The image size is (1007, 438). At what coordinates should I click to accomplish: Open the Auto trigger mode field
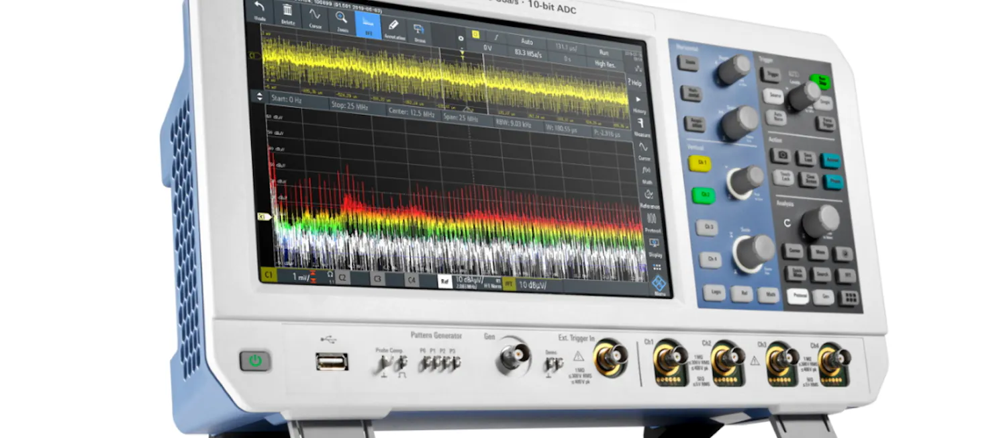coord(526,40)
